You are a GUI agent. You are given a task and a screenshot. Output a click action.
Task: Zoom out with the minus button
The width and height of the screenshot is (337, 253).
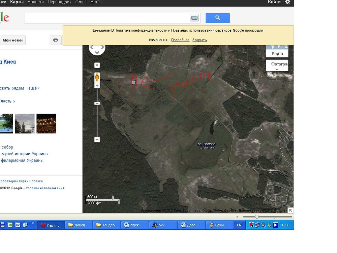[x=97, y=140]
